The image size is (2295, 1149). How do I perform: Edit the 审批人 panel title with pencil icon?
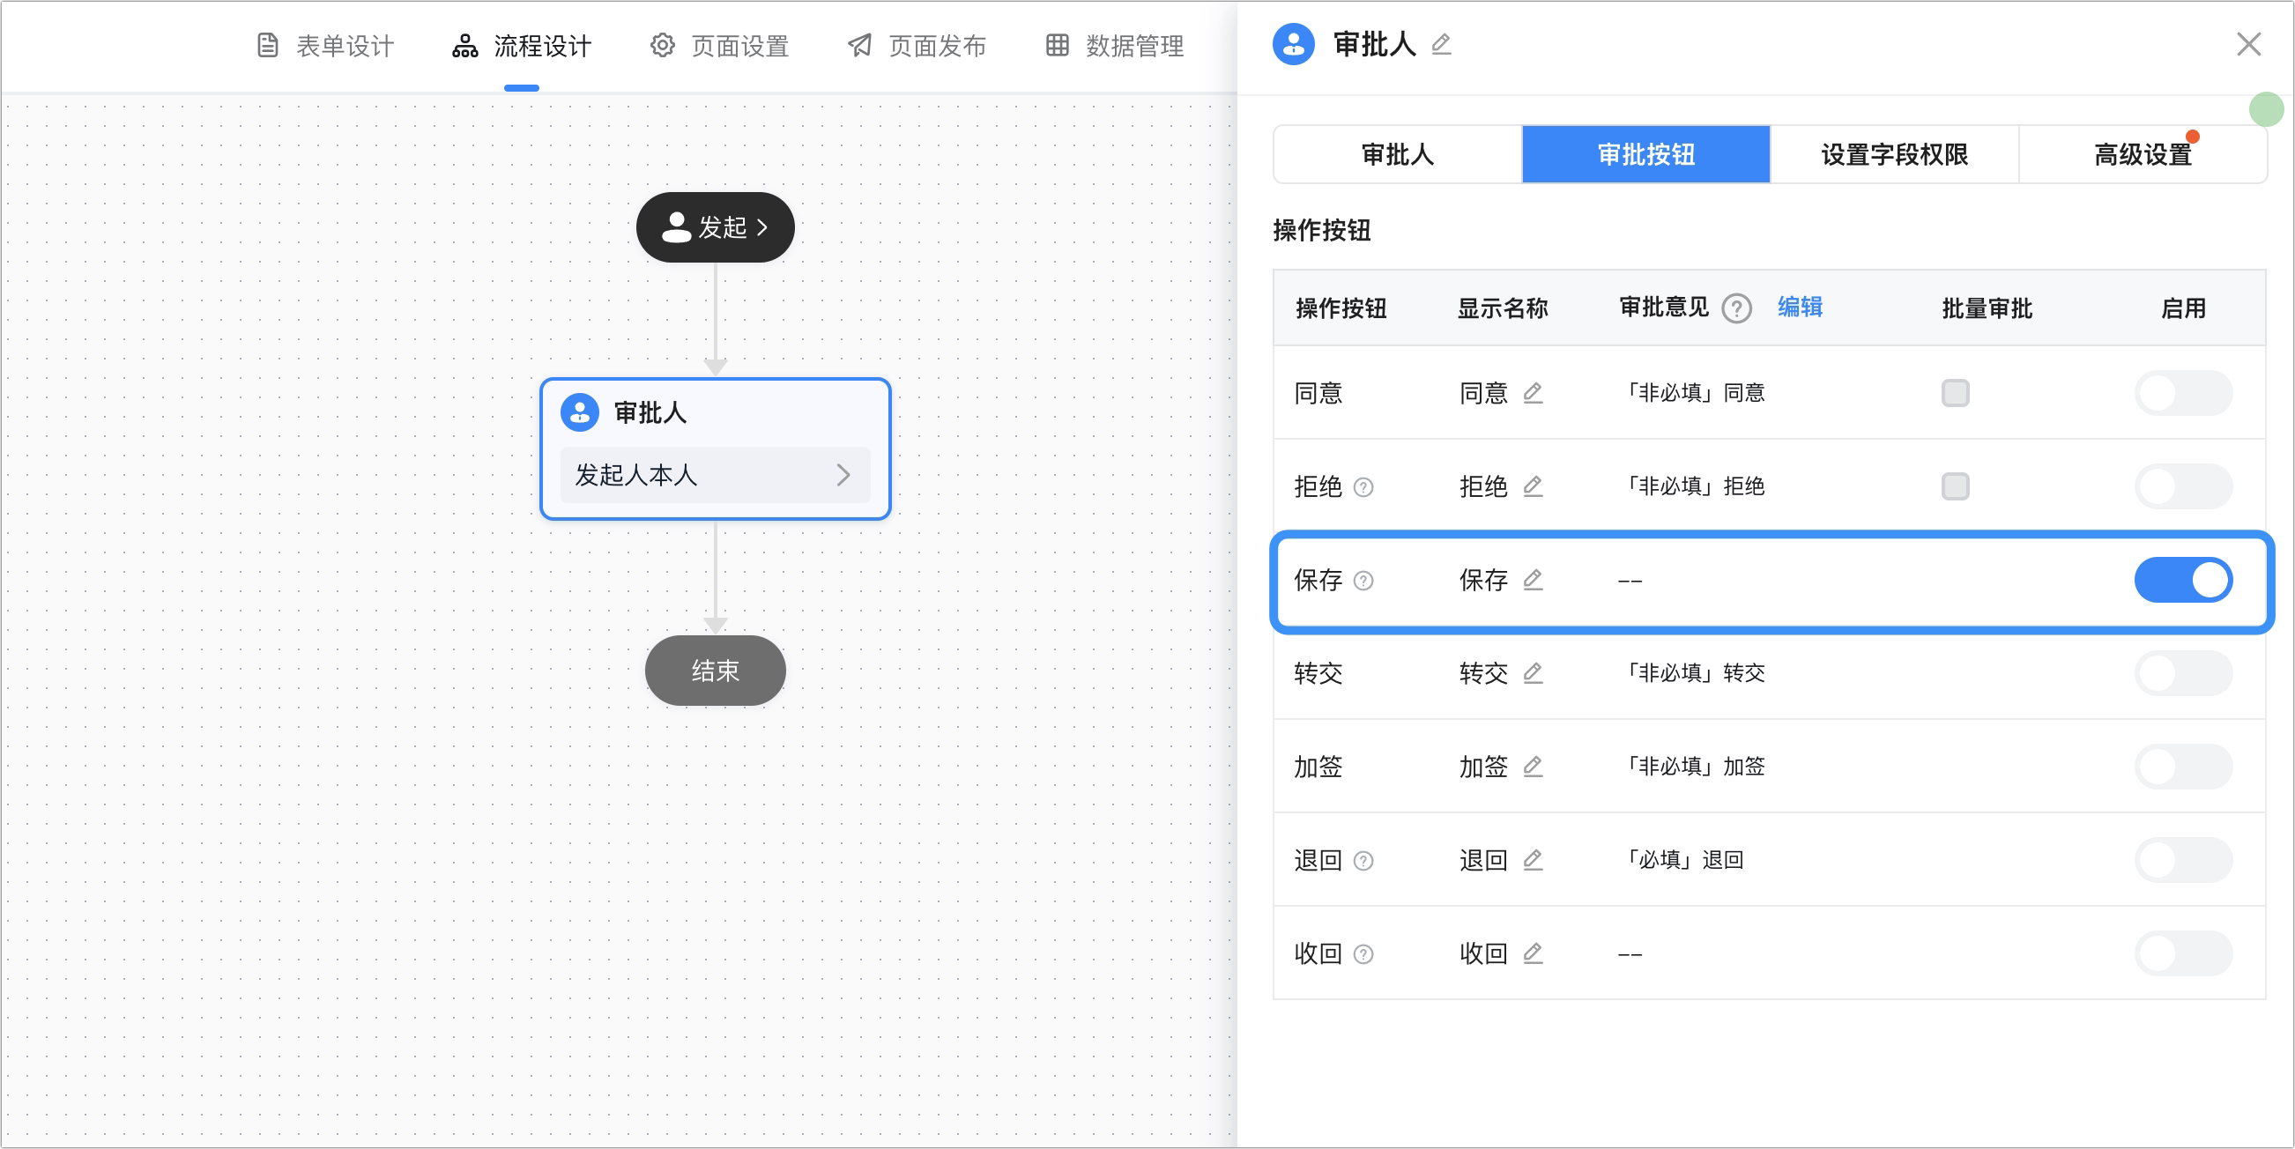(x=1441, y=44)
